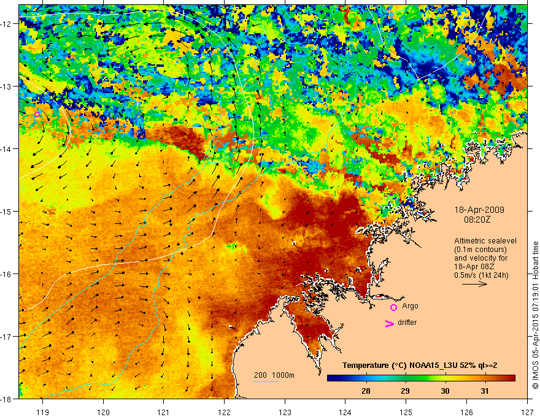Click the latitude axis label -12
540x417 pixels.
coord(6,24)
